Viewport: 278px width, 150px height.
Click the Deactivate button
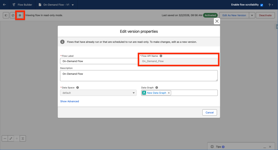pyautogui.click(x=265, y=15)
